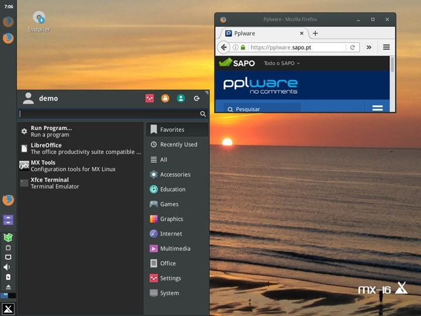Open a new Firefox tab
421x316 pixels.
[315, 33]
